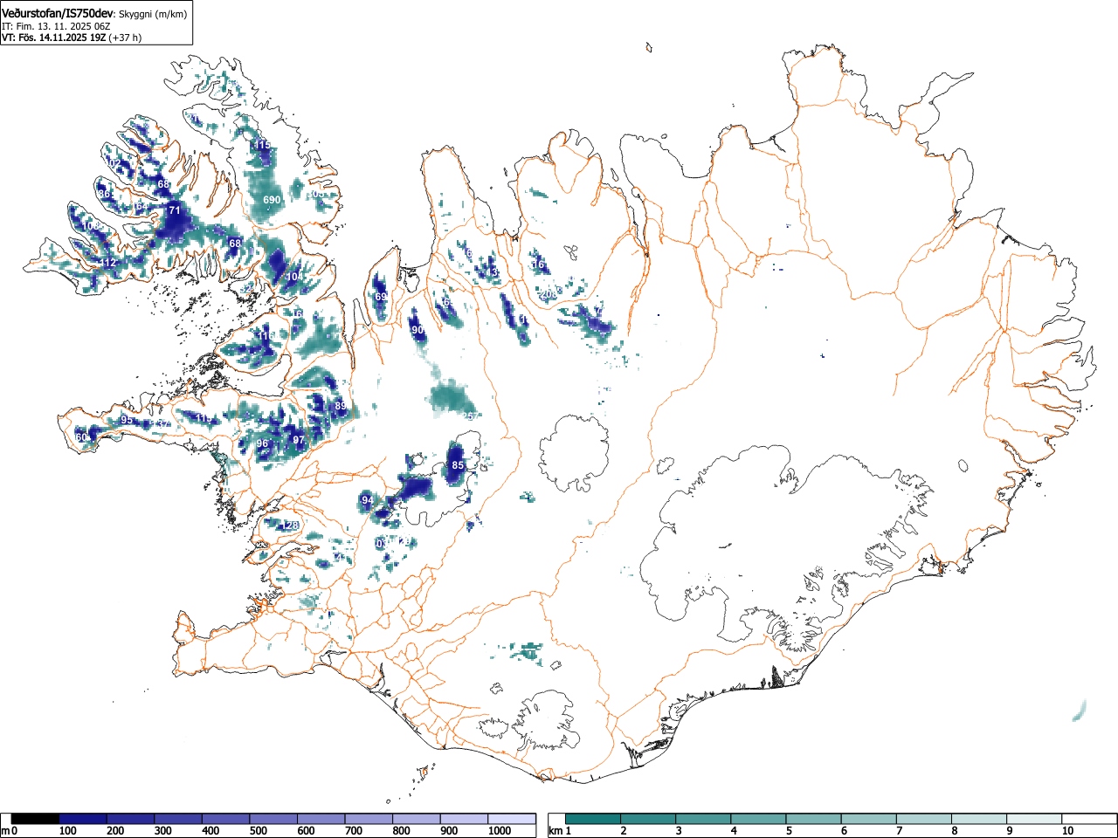
Task: Select swatch between 300 and 400 m
Action: tap(178, 819)
